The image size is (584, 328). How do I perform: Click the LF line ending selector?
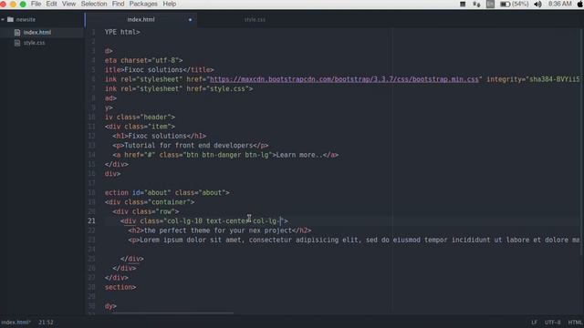point(534,323)
